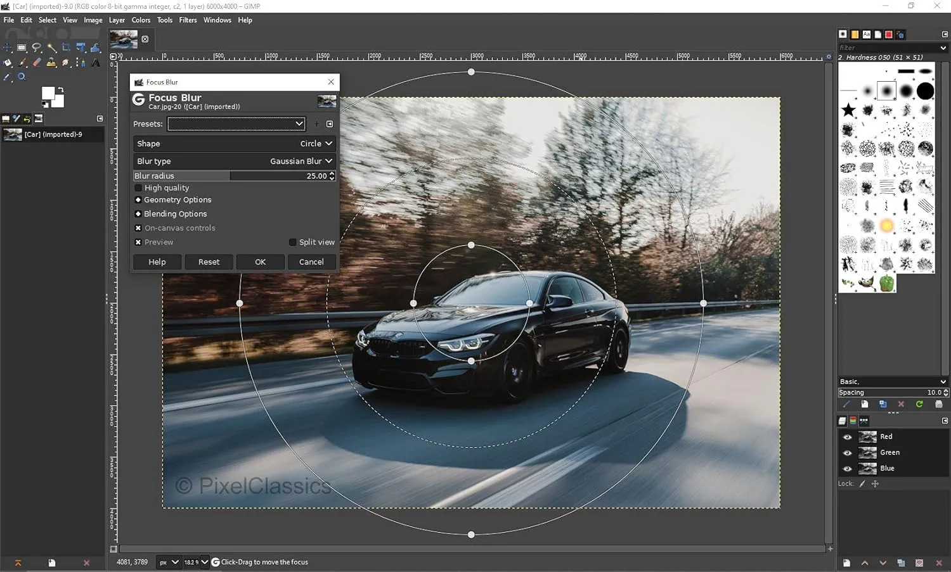Enable the High quality checkbox
951x572 pixels.
pyautogui.click(x=138, y=187)
